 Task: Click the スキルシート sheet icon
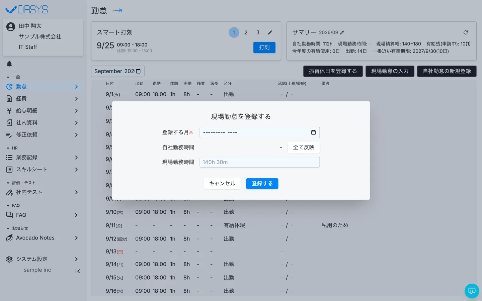coord(9,170)
